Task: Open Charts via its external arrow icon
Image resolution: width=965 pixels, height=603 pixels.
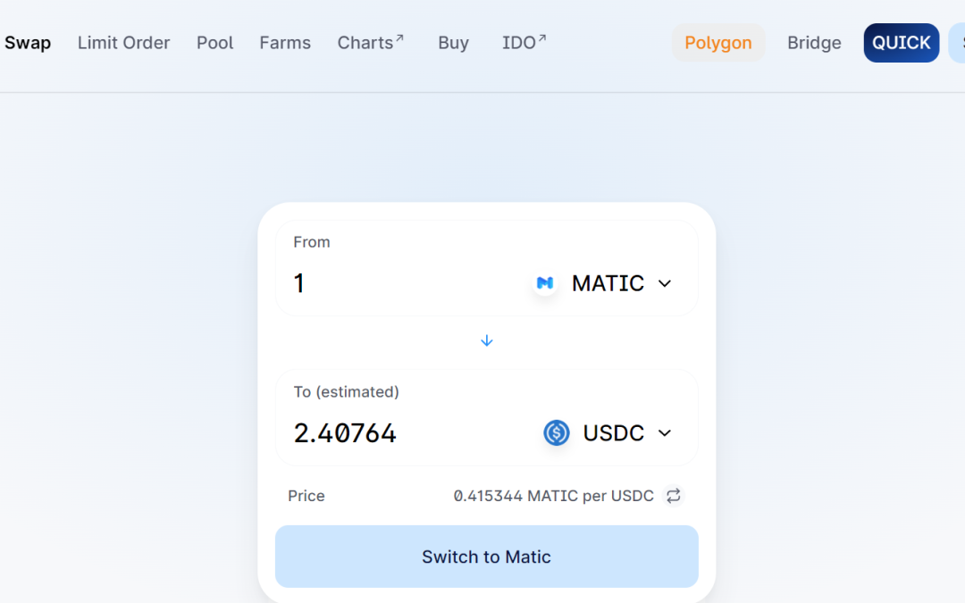Action: [399, 38]
